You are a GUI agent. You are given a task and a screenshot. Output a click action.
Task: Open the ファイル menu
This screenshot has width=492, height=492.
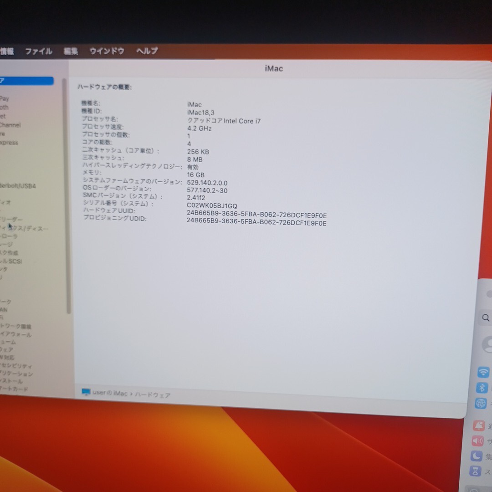point(39,51)
